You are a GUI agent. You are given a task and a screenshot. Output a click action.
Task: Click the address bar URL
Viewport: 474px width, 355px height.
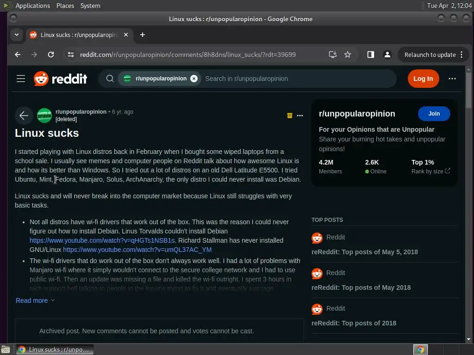[x=188, y=55]
